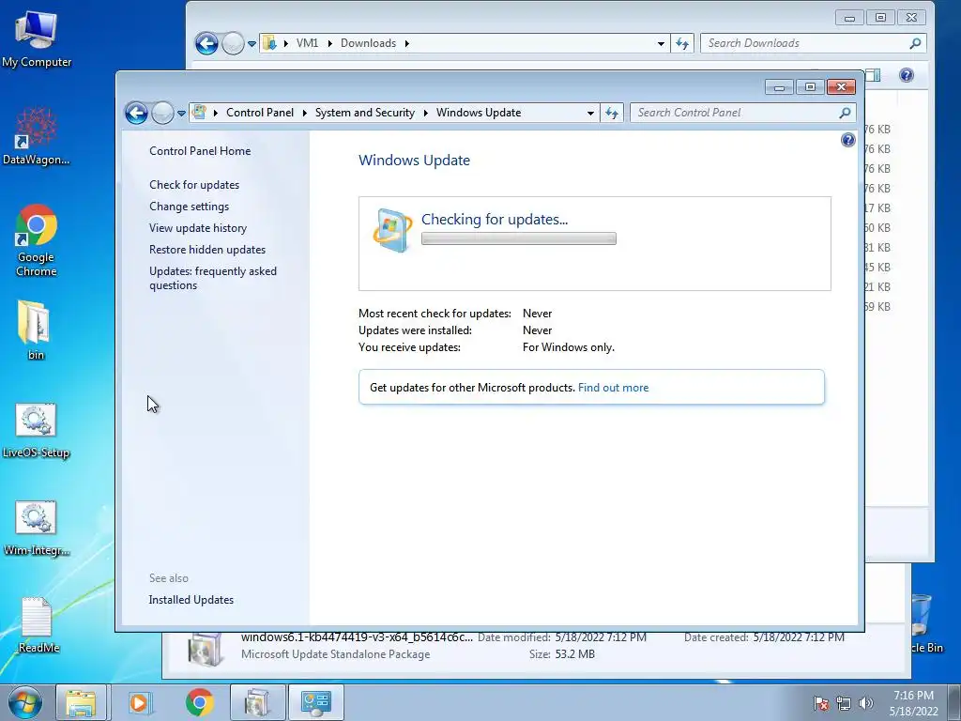The image size is (961, 721).
Task: Expand arrow after System and Security breadcrumb
Action: coord(425,113)
